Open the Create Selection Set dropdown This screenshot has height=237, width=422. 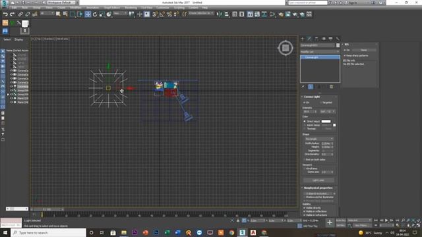[200, 13]
